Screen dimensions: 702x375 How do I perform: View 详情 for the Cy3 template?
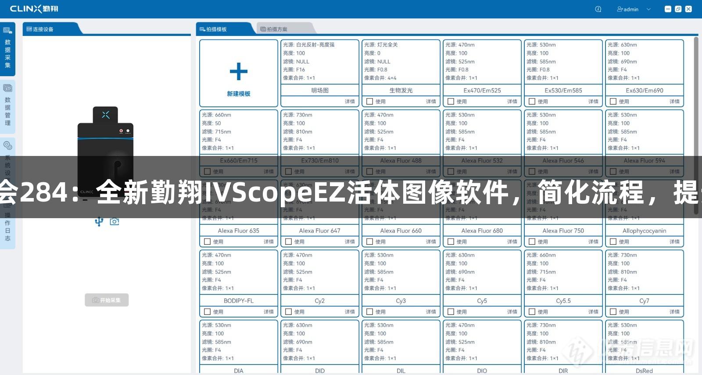(431, 312)
